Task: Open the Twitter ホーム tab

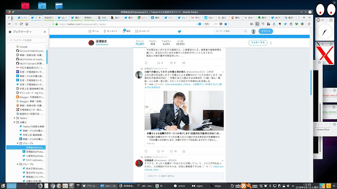Action: (94, 31)
